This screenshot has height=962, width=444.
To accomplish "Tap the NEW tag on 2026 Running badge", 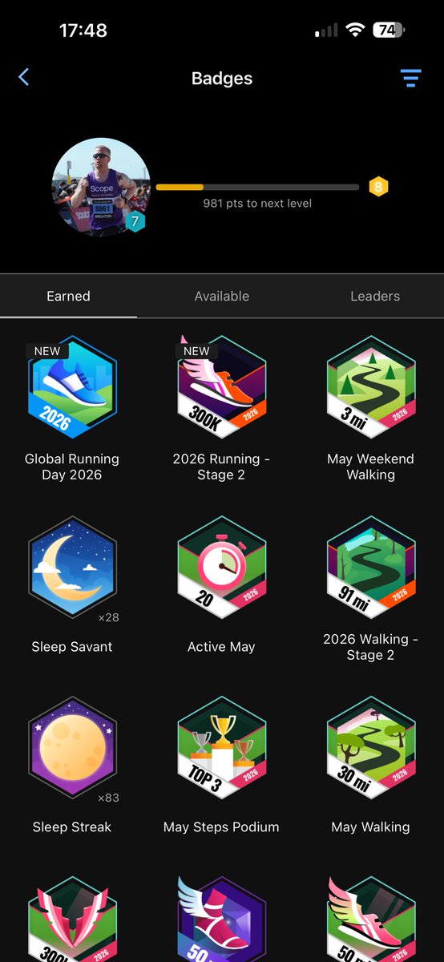I will (196, 351).
